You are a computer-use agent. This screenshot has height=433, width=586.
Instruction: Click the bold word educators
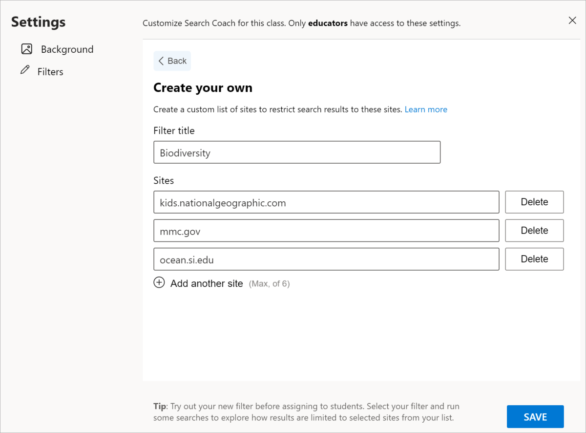pyautogui.click(x=328, y=23)
